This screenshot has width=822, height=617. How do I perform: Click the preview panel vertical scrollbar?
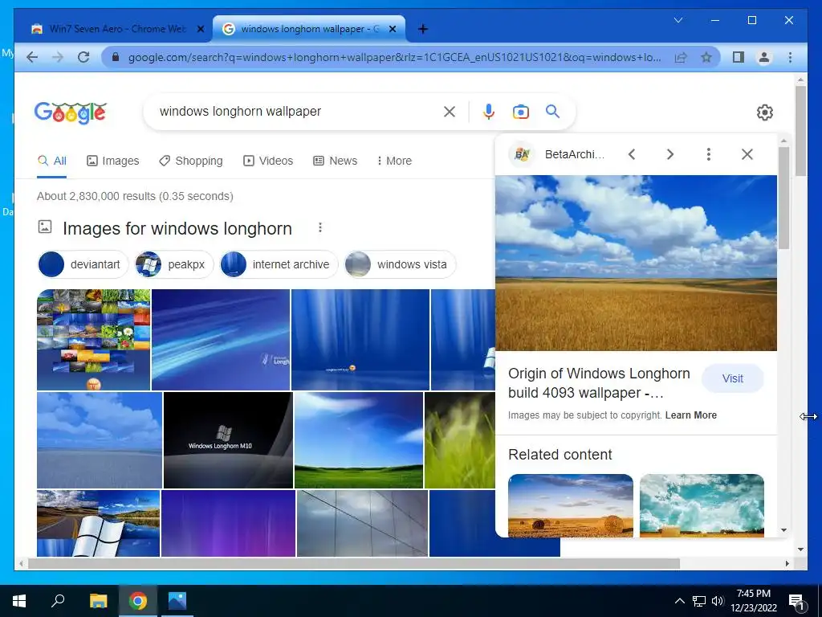tap(783, 198)
